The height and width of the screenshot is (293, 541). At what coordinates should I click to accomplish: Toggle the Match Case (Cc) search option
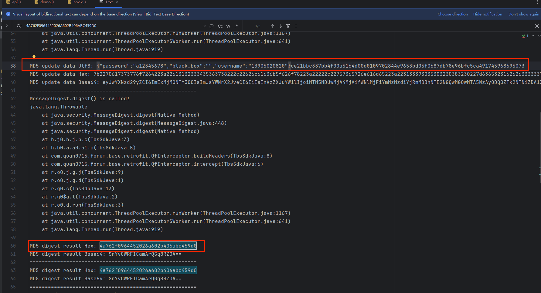pos(220,26)
